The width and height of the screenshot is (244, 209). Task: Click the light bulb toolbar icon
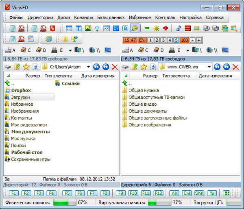coord(97,28)
